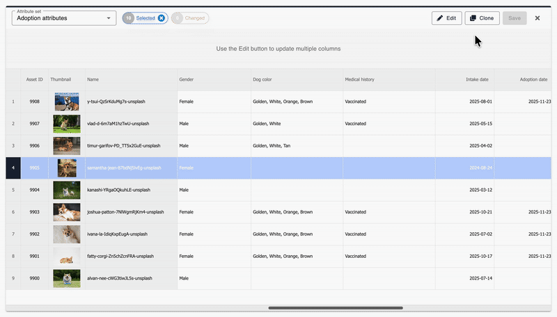
Task: Select row number 6
Action: point(13,212)
